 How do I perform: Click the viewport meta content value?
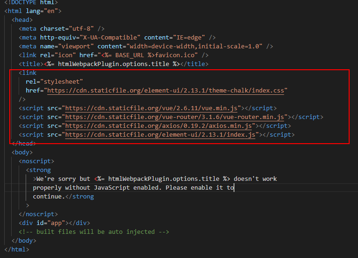(194, 46)
